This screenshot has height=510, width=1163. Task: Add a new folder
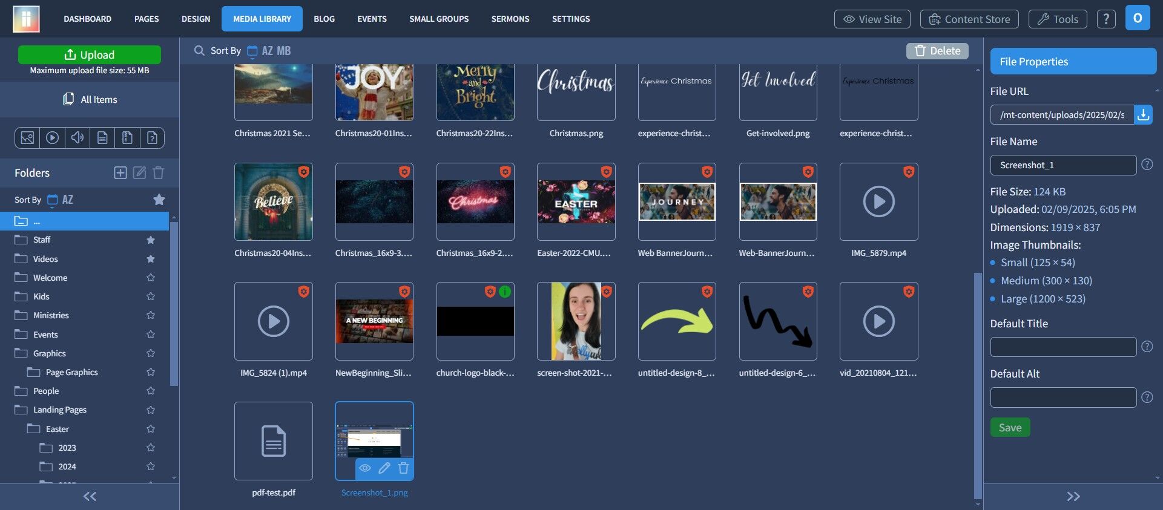(x=120, y=173)
